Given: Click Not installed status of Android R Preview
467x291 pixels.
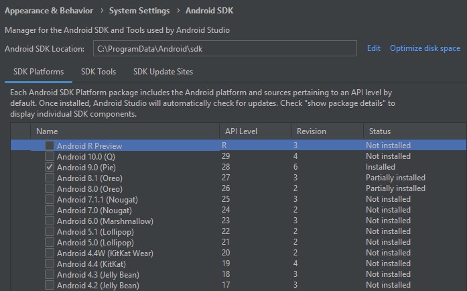Looking at the screenshot, I should click(388, 145).
